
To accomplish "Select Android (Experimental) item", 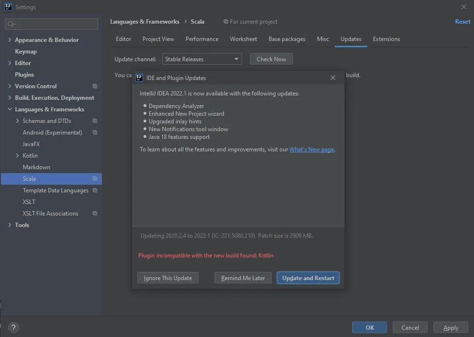I will click(52, 133).
